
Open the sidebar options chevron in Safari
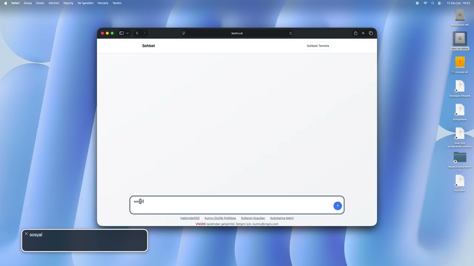point(127,33)
